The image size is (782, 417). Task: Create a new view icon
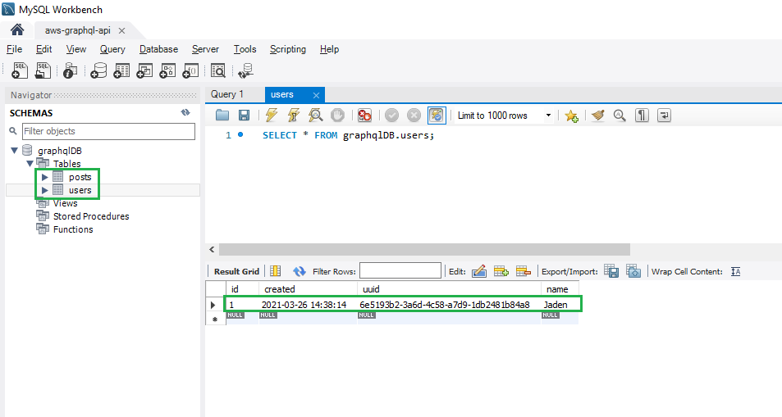(144, 70)
